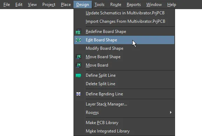Screen dimensions: 202x136
Task: Expand the Rooms submenu arrow
Action: 171,113
